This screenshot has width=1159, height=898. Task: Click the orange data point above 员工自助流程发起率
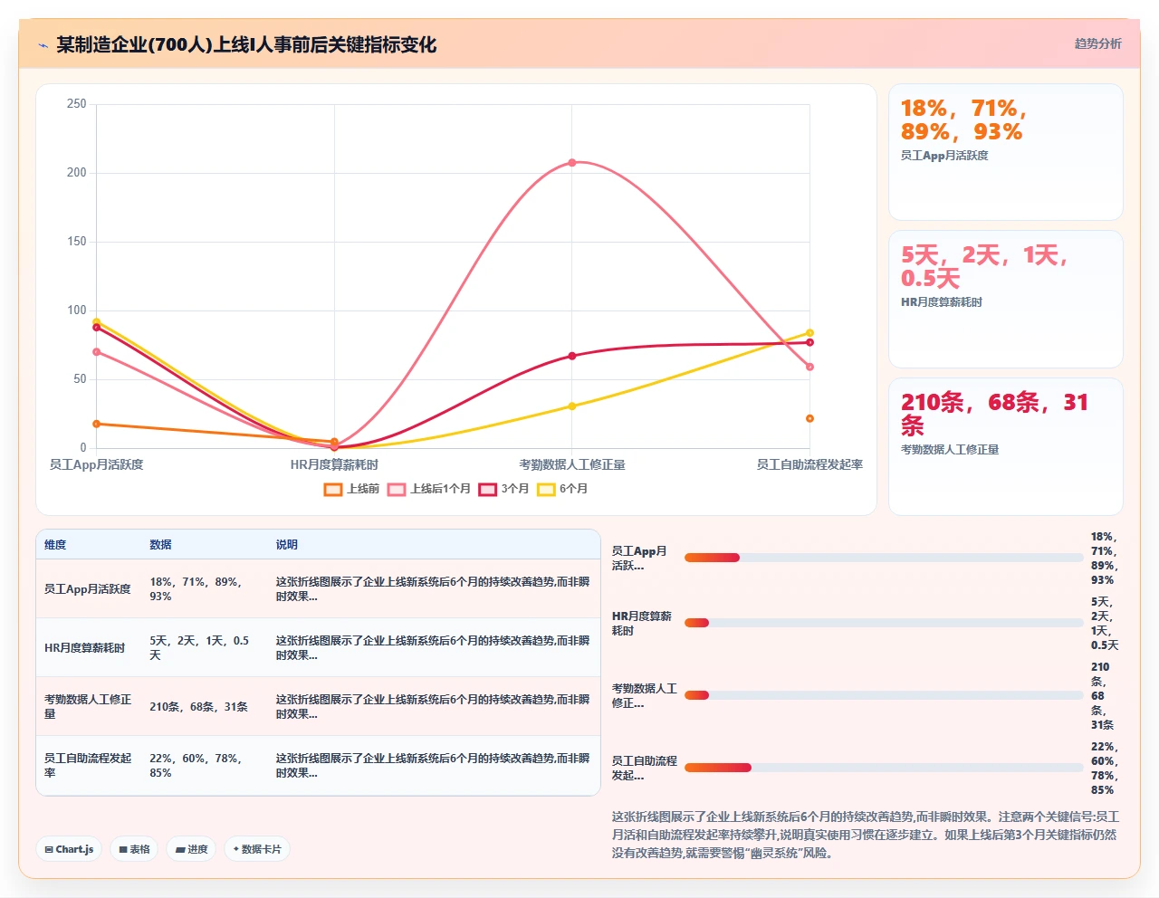(x=809, y=418)
